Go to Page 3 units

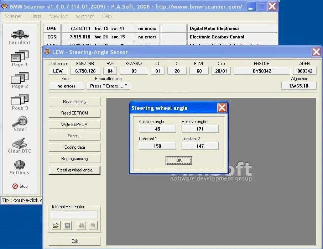tap(20, 102)
